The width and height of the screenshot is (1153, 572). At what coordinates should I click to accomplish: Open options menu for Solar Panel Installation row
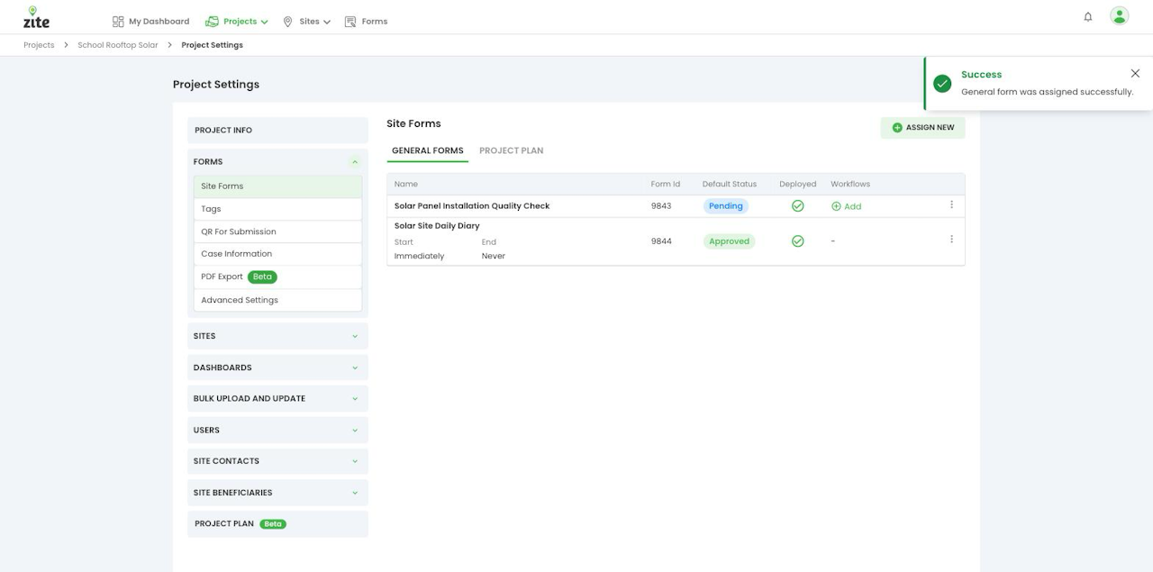(x=951, y=205)
